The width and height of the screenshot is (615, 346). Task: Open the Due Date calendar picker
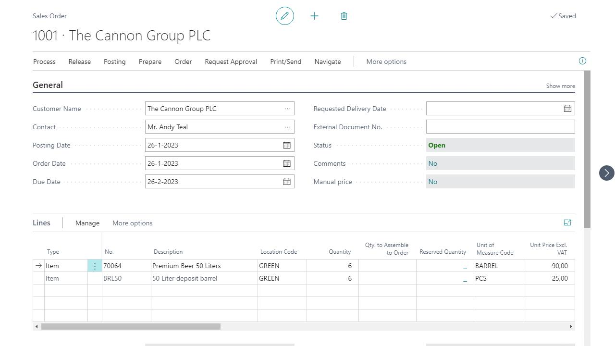[x=287, y=182]
